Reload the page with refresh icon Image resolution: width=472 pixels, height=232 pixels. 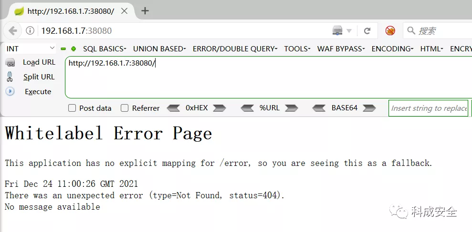click(x=367, y=30)
